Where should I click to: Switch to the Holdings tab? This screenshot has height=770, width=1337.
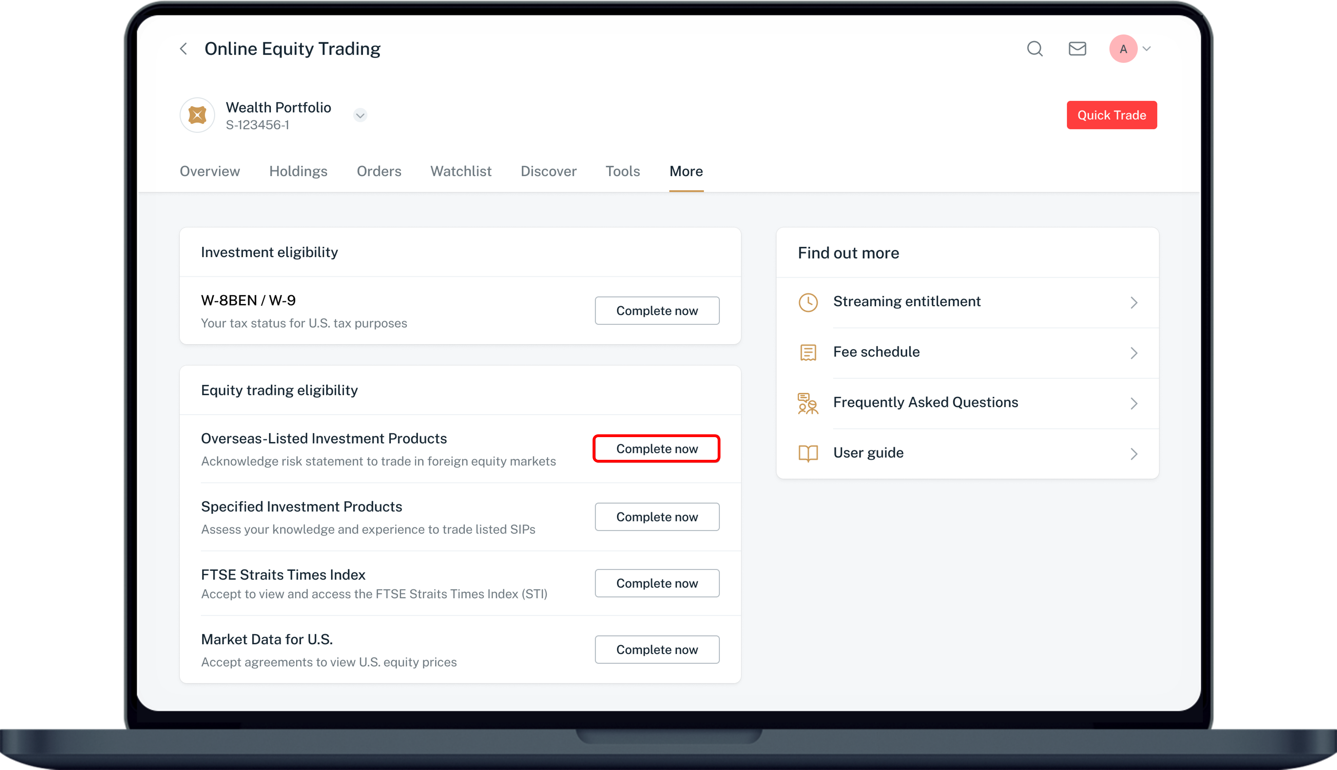click(298, 171)
